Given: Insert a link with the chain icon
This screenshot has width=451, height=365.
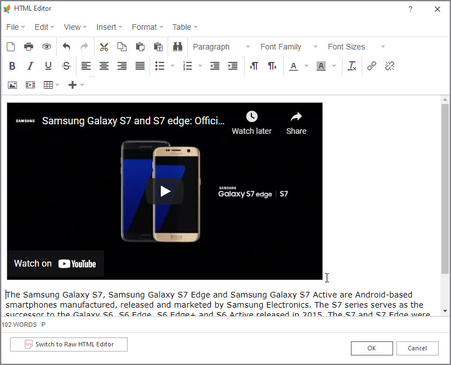Looking at the screenshot, I should (372, 66).
